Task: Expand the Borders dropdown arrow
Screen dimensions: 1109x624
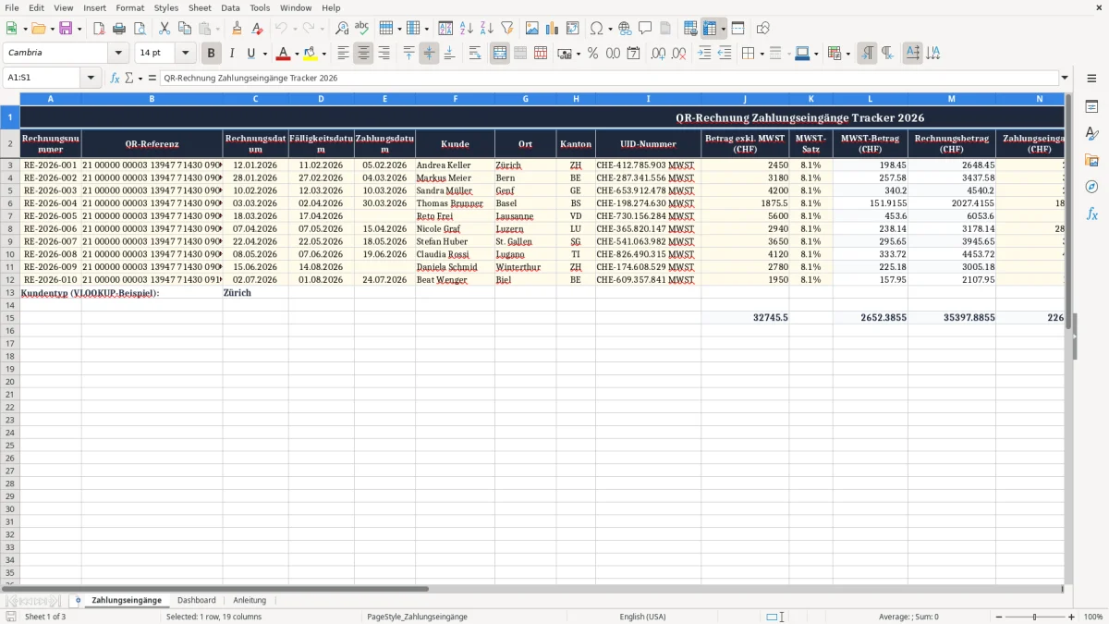Action: [762, 54]
